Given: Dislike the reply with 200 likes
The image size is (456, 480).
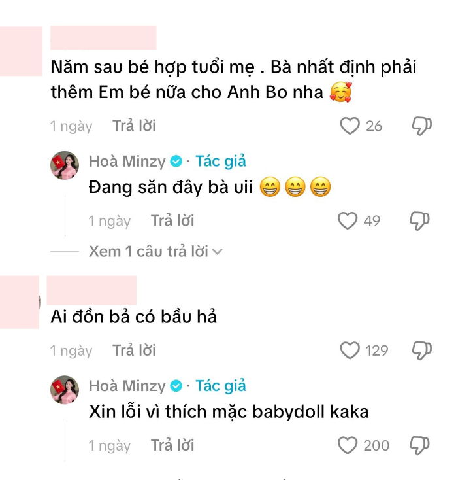Looking at the screenshot, I should tap(419, 445).
